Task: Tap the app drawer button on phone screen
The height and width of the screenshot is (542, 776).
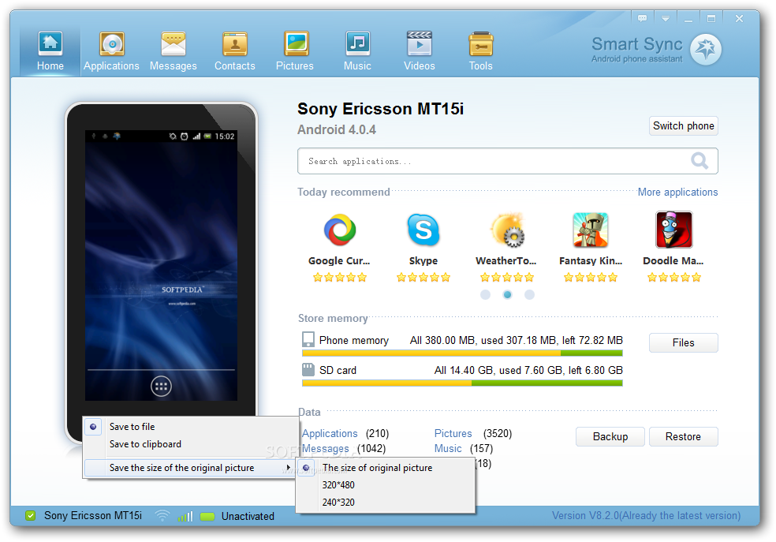Action: pos(161,387)
